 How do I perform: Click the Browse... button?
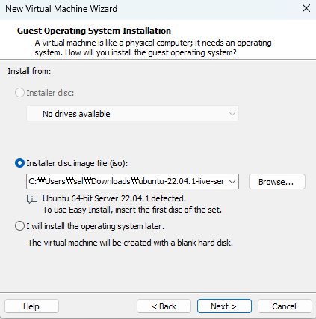[277, 182]
